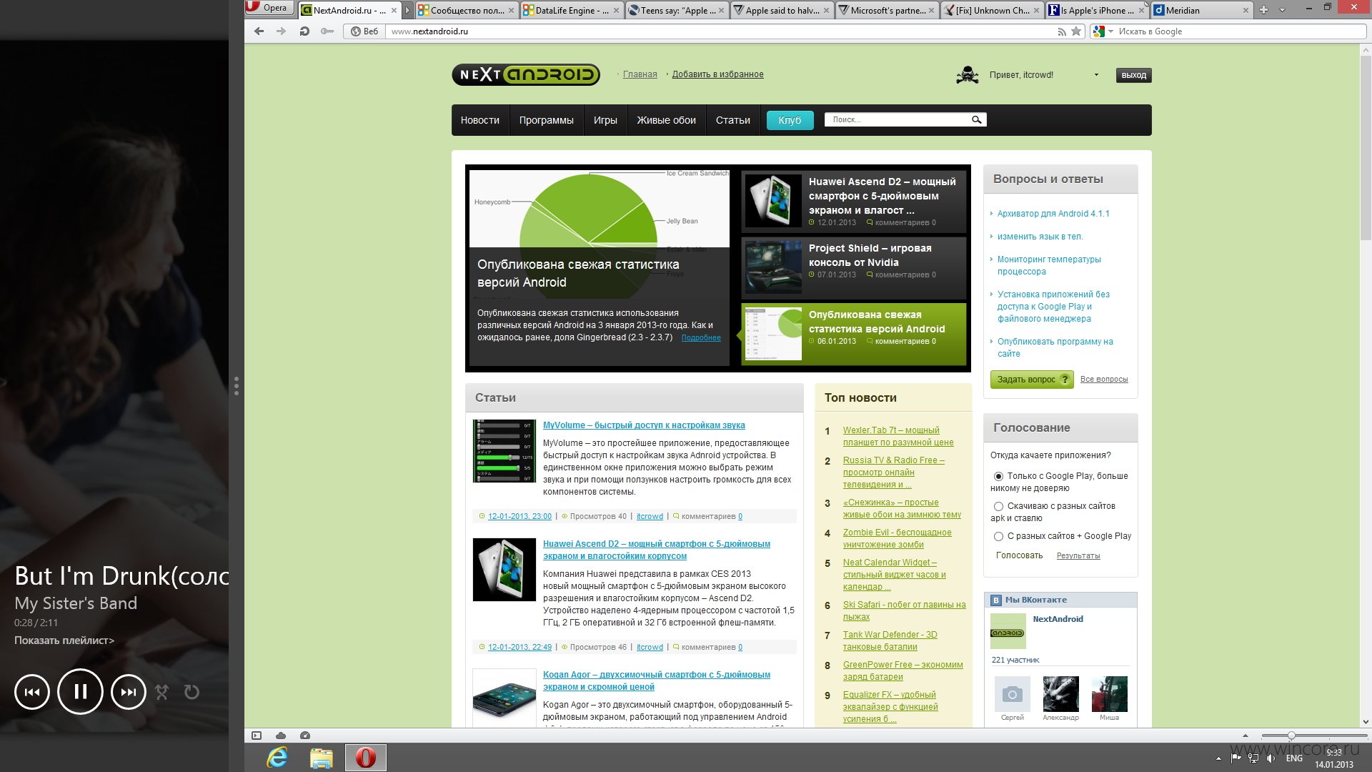Open the Статьи menu item
1372x772 pixels.
(x=732, y=120)
